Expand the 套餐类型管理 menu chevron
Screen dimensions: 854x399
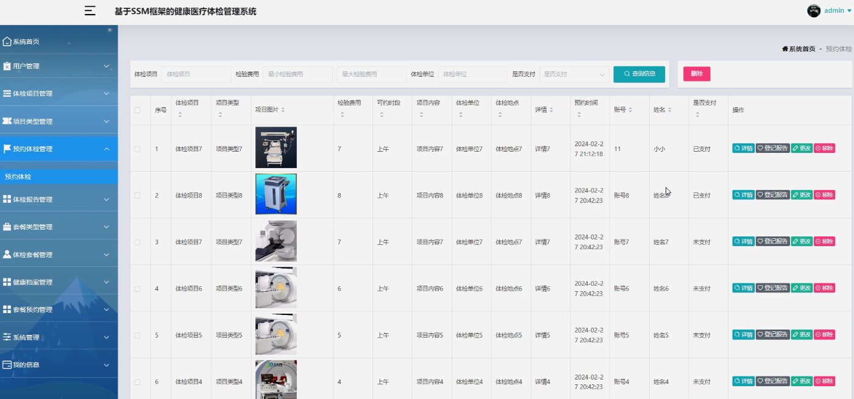(x=106, y=227)
